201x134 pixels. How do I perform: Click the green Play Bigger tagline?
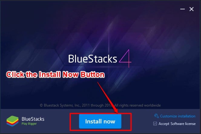29,124
